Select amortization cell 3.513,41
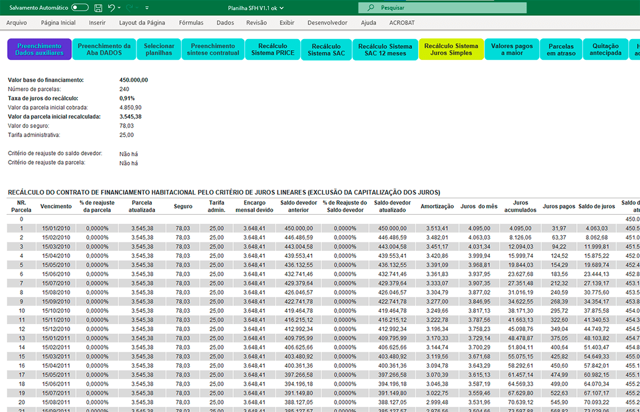Image resolution: width=640 pixels, height=412 pixels. coord(437,228)
